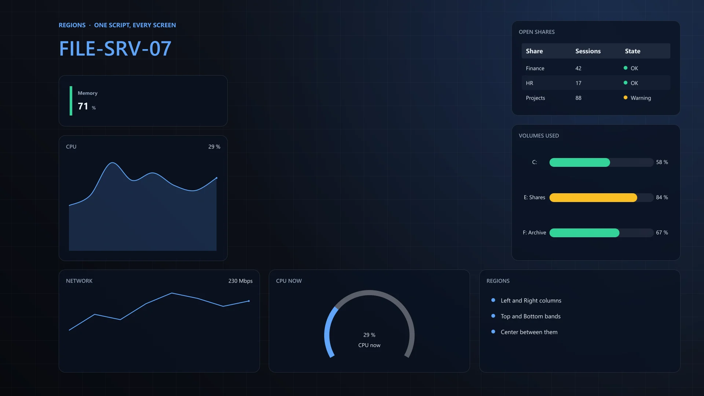Click the State column header

632,51
